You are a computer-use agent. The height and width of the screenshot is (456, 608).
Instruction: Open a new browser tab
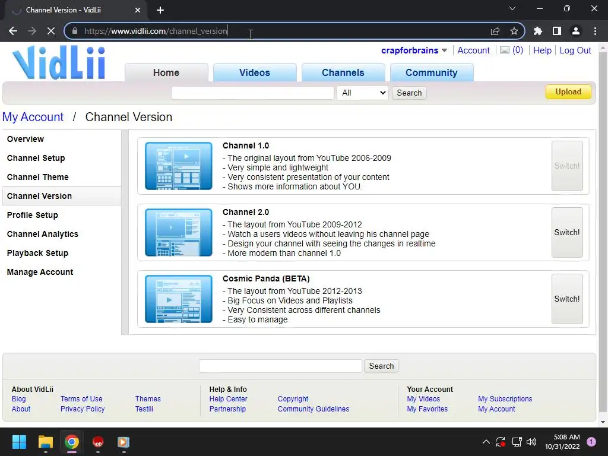(x=160, y=10)
